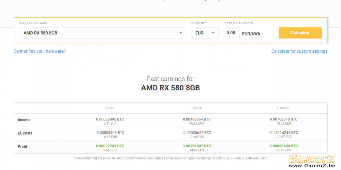This screenshot has width=341, height=170.
Task: Select the 1 MONTH column header
Action: click(284, 108)
